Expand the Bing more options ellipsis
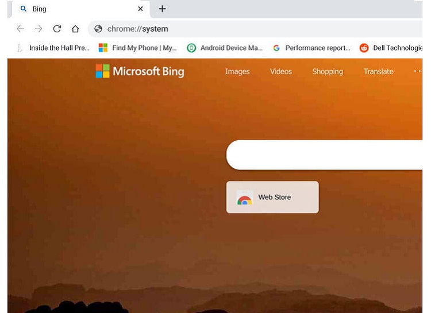 click(x=417, y=72)
